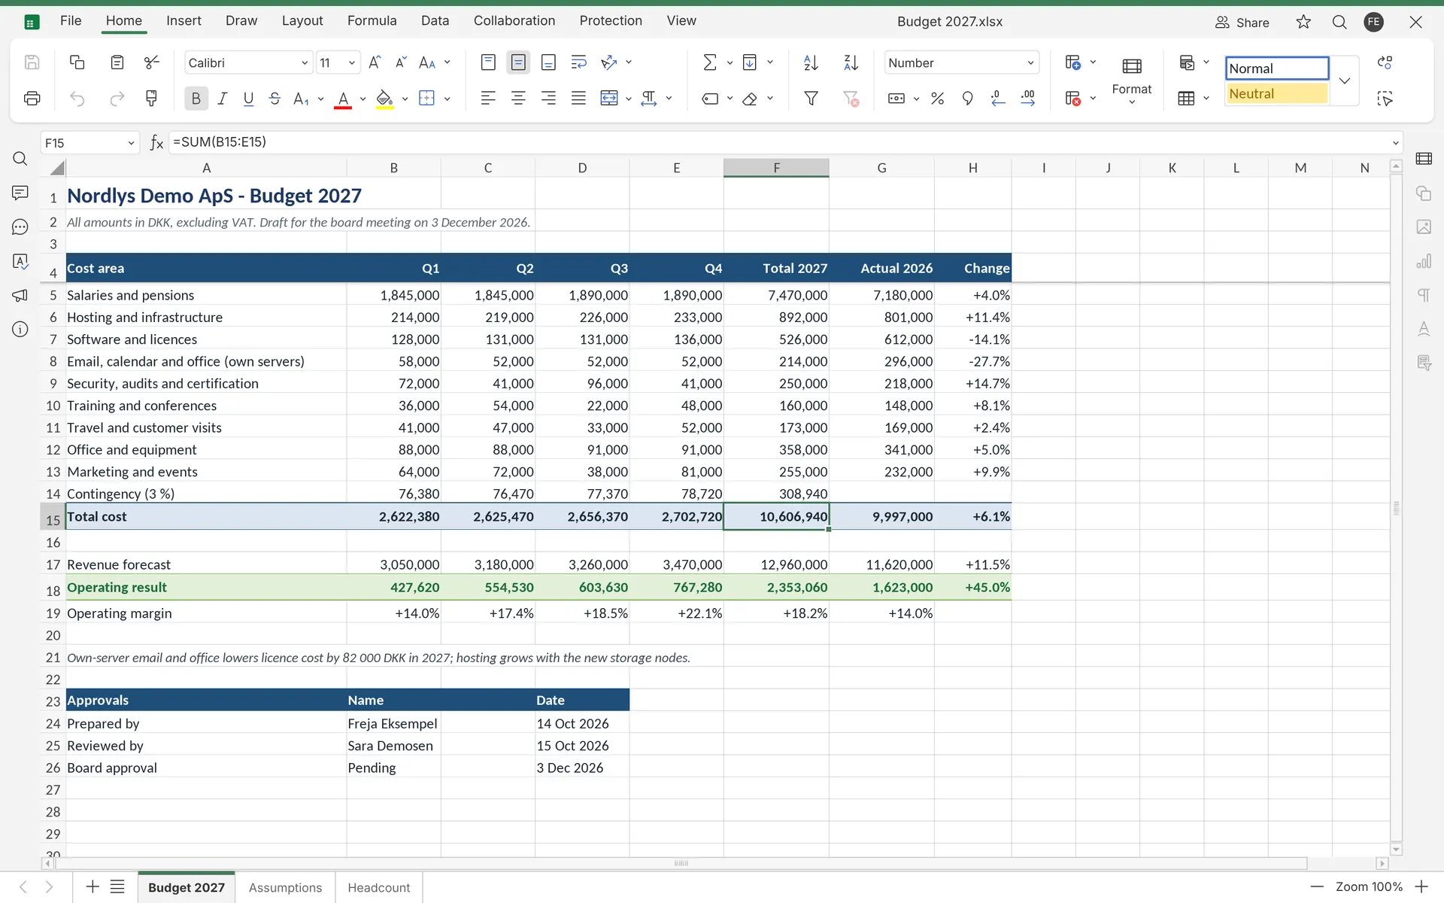Click the Copy icon in the toolbar
This screenshot has height=903, width=1444.
(x=77, y=62)
